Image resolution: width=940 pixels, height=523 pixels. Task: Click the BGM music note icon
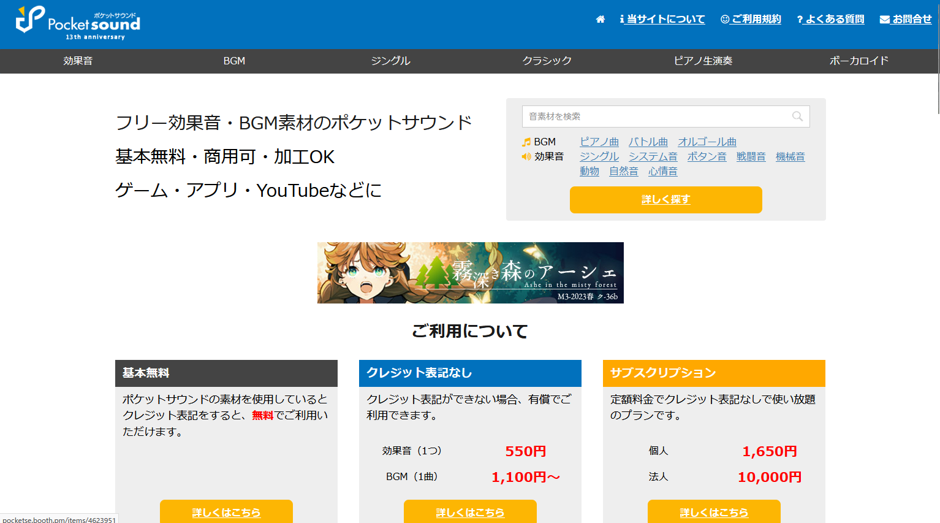[x=526, y=142]
